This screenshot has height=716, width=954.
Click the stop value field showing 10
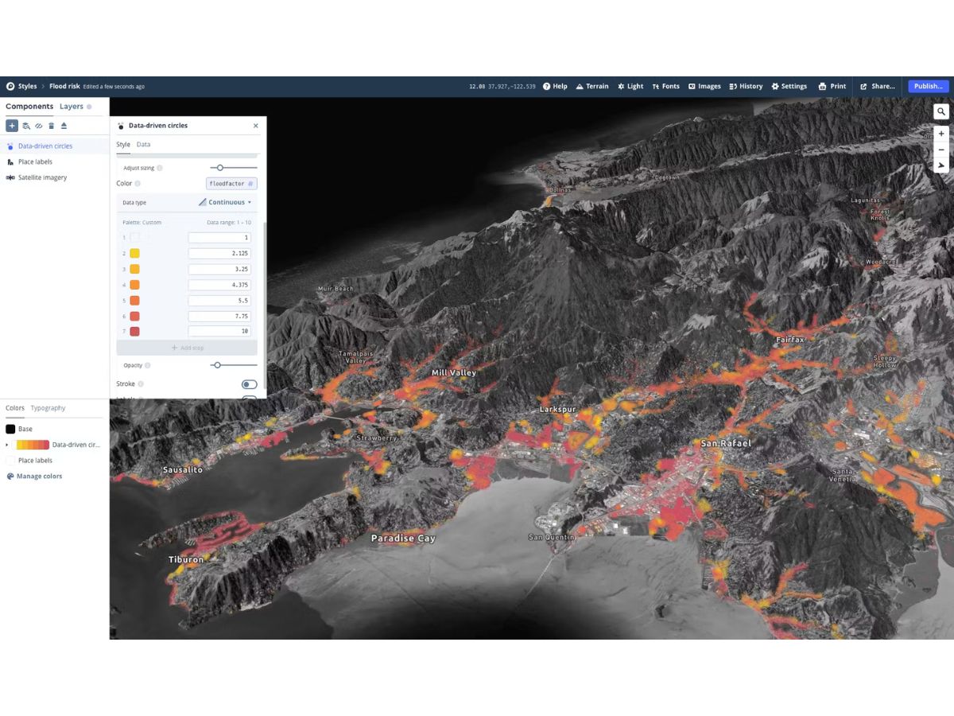click(x=219, y=331)
